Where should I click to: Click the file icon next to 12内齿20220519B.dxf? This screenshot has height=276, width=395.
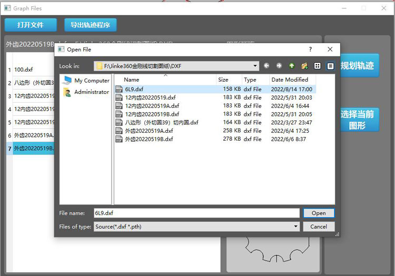(x=119, y=114)
